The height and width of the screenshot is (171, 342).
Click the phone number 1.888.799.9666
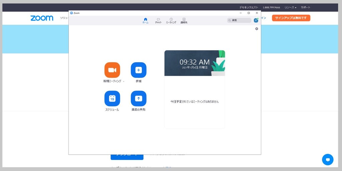coord(271,7)
